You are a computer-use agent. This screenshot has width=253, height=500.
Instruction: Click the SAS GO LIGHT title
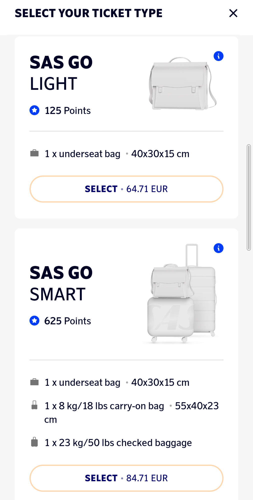(61, 73)
